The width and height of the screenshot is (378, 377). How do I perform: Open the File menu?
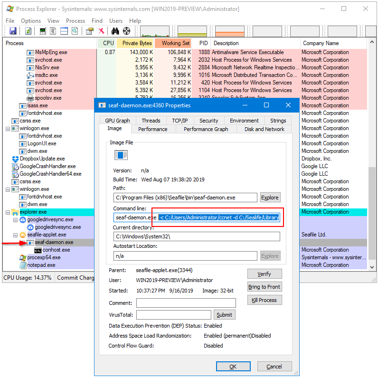tap(10, 21)
